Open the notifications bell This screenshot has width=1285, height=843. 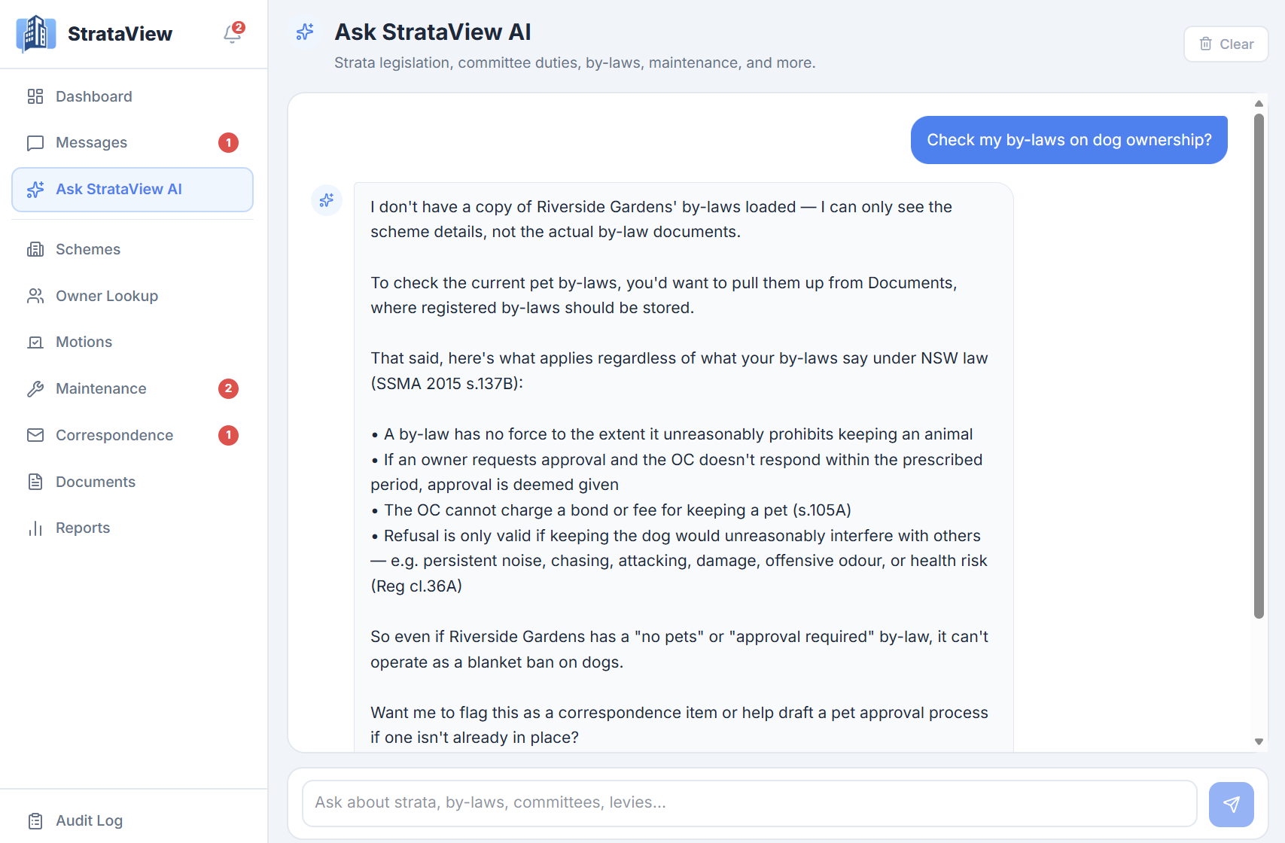coord(233,34)
